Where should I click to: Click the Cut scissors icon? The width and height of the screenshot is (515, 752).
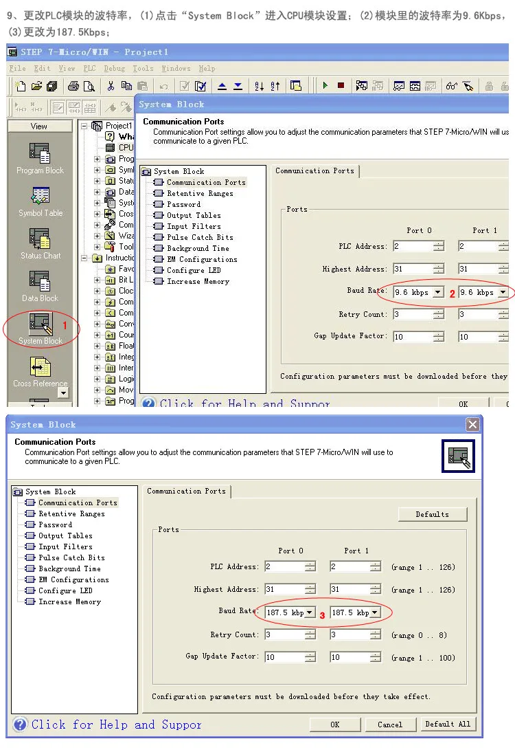tap(111, 87)
